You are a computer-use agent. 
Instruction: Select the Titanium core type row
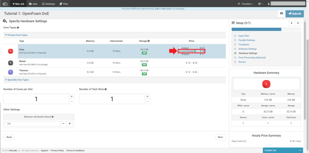(x=114, y=72)
